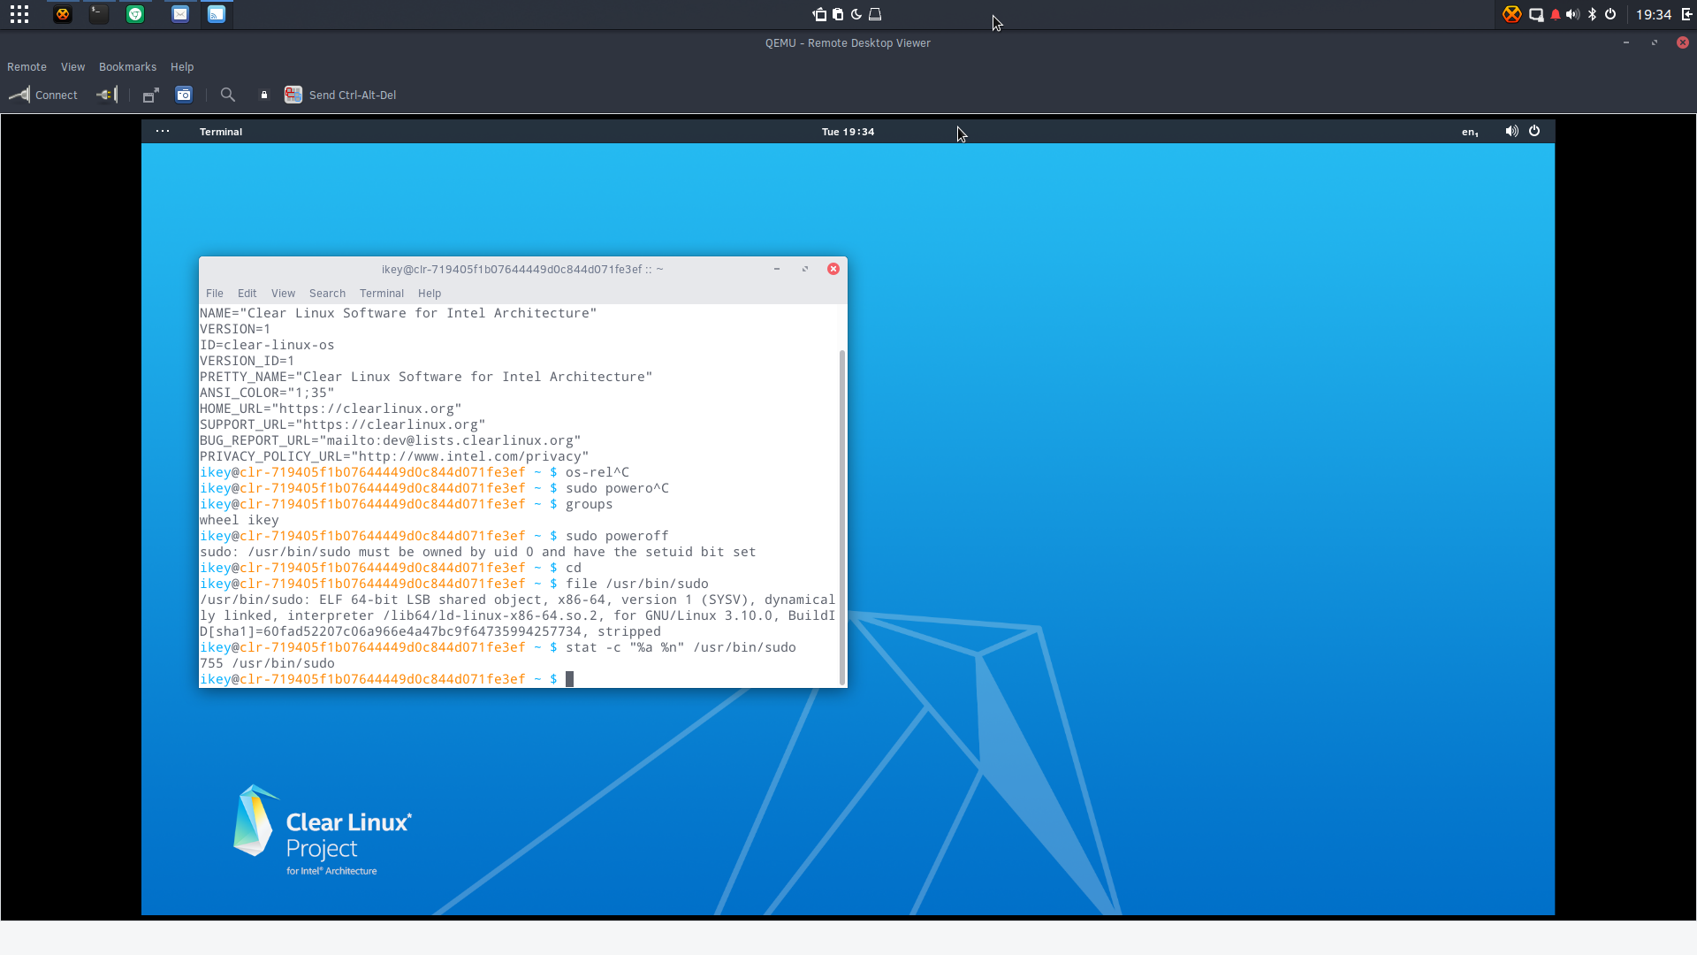
Task: Launch the orange X app in the taskbar
Action: point(63,14)
